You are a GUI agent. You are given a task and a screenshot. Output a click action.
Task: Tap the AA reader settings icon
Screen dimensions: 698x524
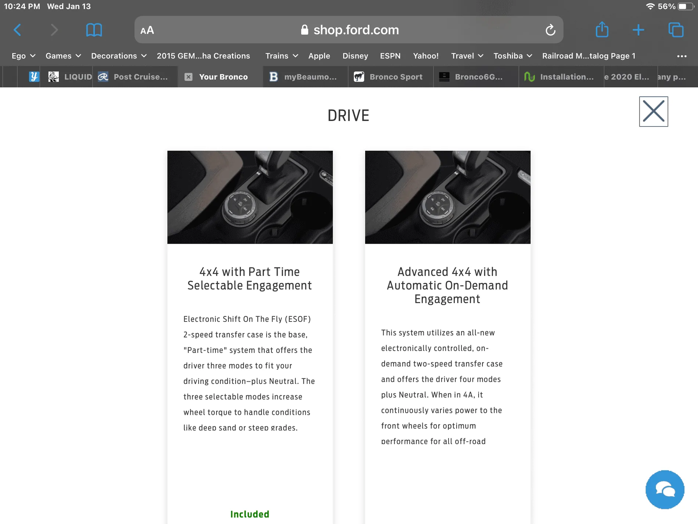point(147,30)
